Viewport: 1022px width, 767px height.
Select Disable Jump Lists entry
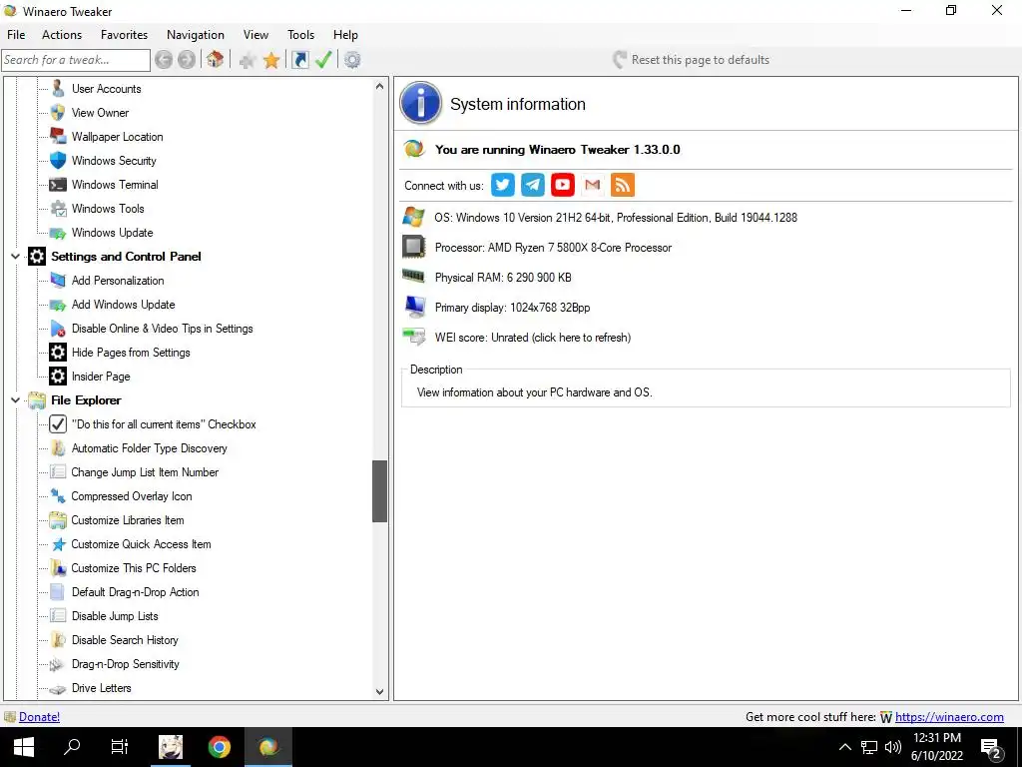pyautogui.click(x=115, y=615)
